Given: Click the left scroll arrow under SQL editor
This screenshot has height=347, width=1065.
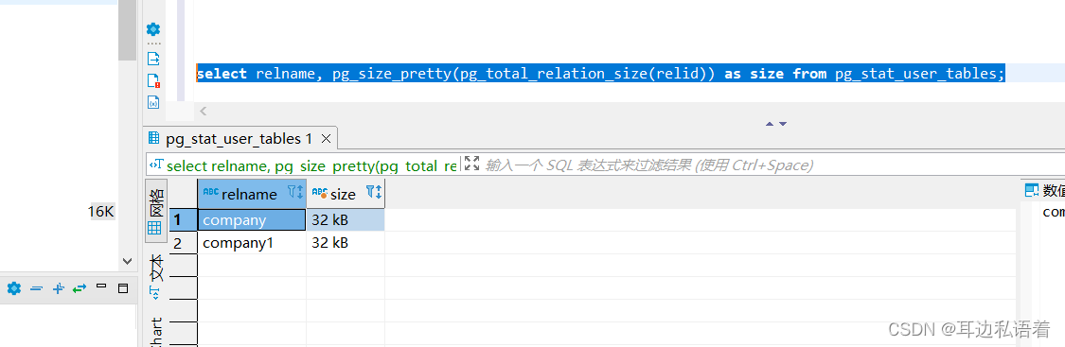Looking at the screenshot, I should click(203, 112).
